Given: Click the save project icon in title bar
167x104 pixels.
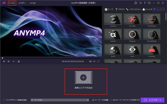Looking at the screenshot, I should tap(136, 3).
